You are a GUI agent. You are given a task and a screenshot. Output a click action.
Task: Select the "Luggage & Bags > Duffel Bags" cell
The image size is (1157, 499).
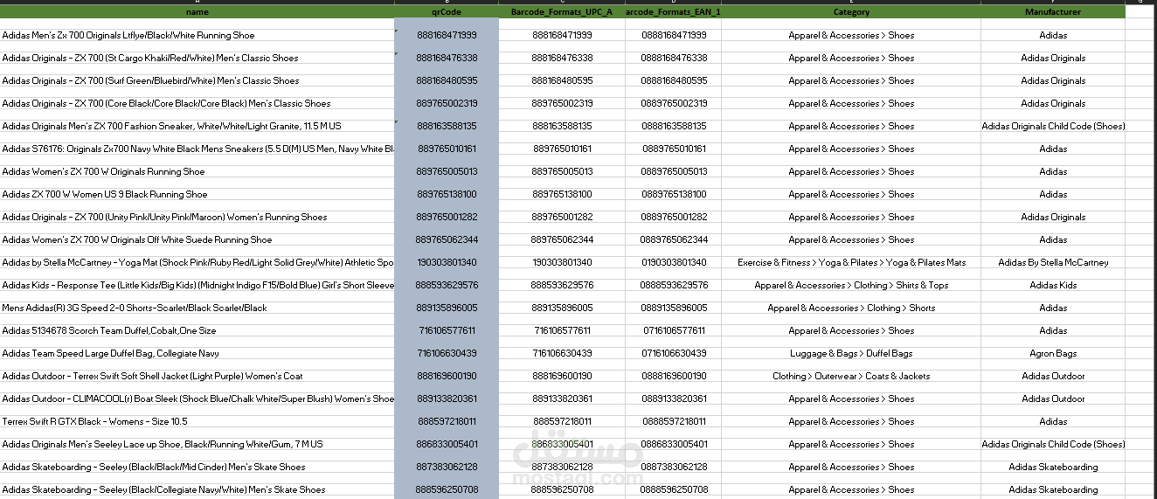point(851,353)
